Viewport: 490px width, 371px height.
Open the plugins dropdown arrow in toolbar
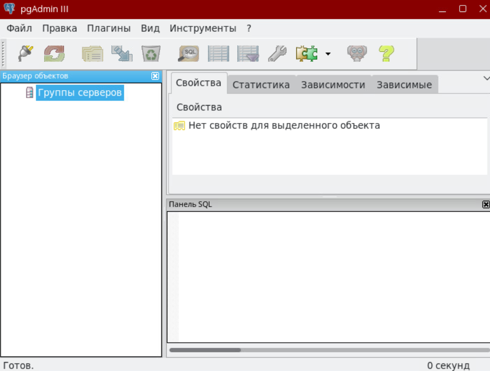328,54
